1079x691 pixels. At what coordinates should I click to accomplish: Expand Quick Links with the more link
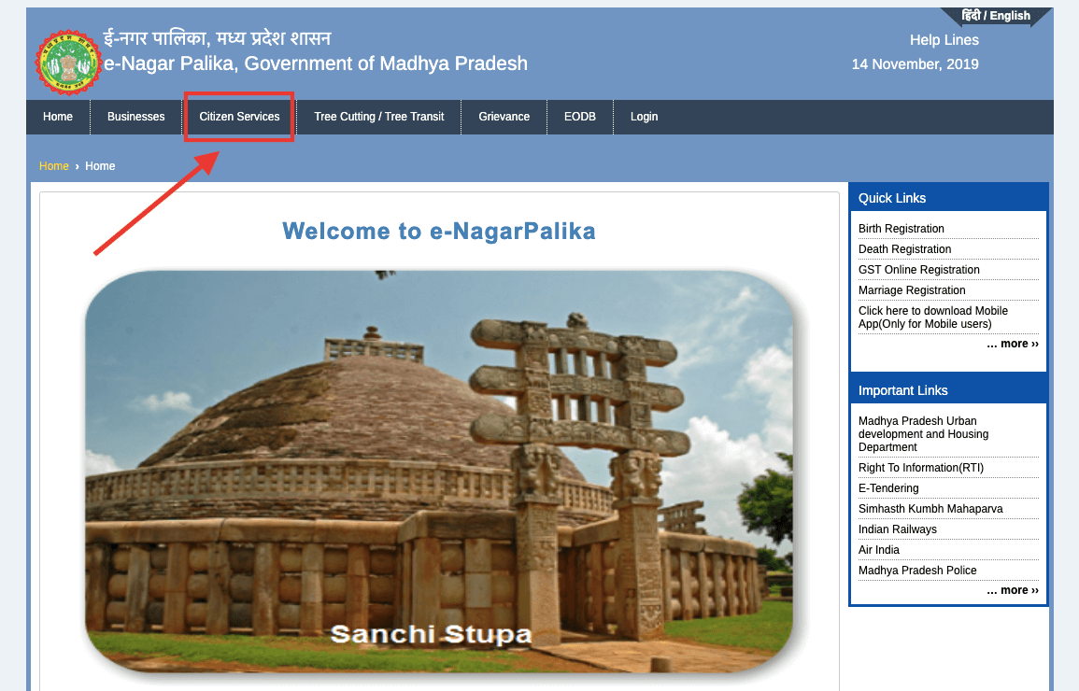point(1012,344)
